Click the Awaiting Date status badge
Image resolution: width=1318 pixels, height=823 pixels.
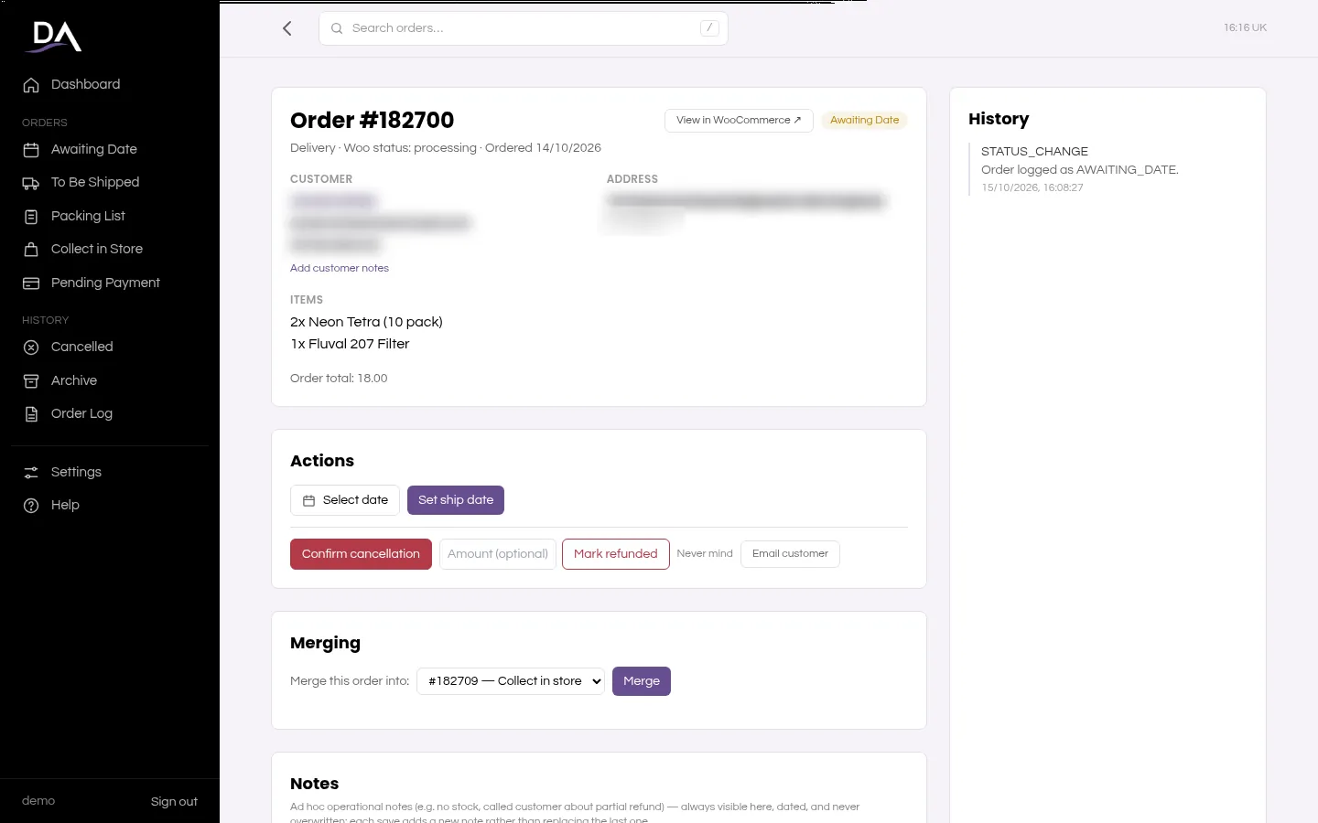[864, 121]
